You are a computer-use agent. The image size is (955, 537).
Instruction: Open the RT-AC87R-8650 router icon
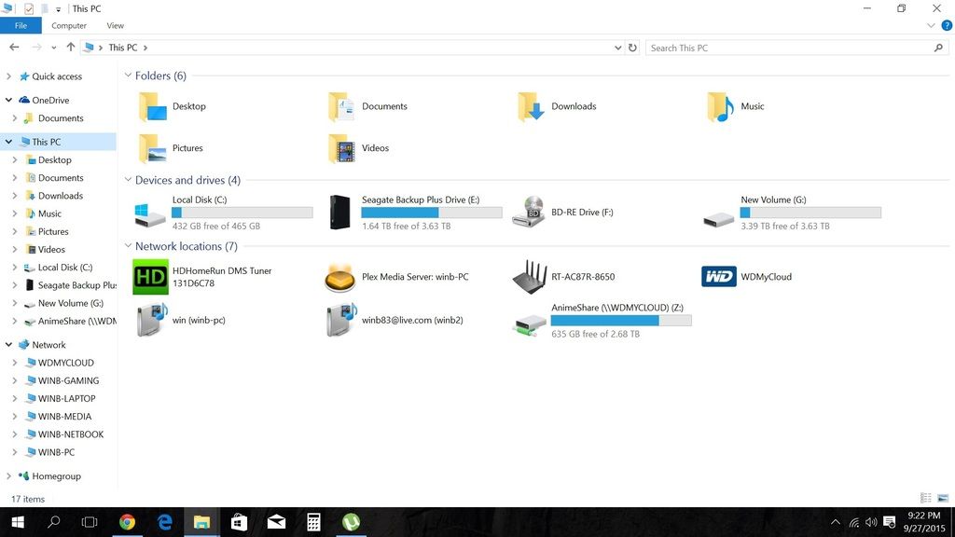click(529, 277)
